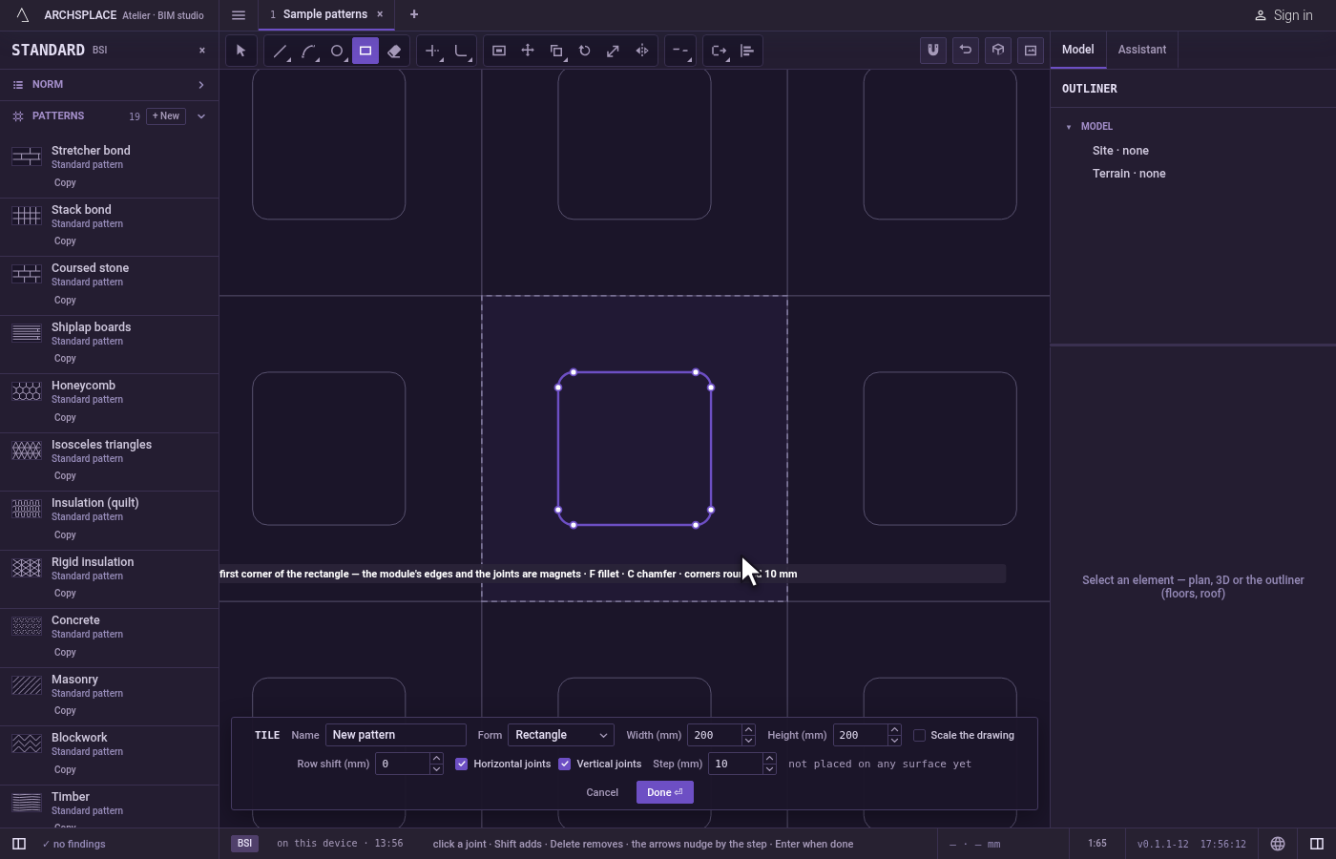
Task: Pick the Scale tool with diagonal arrow
Action: 614,51
